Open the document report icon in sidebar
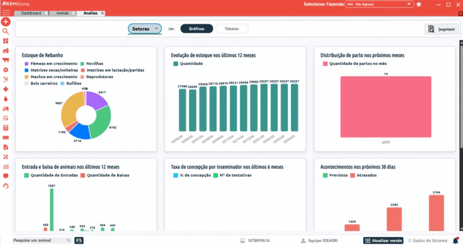Screen dimensions: 463x245 [x=5, y=147]
